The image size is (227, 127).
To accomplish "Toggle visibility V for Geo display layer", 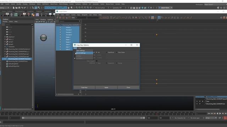I will point(197,101).
